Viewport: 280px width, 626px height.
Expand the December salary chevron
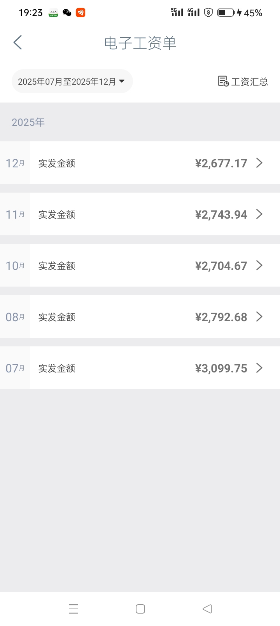tap(259, 163)
